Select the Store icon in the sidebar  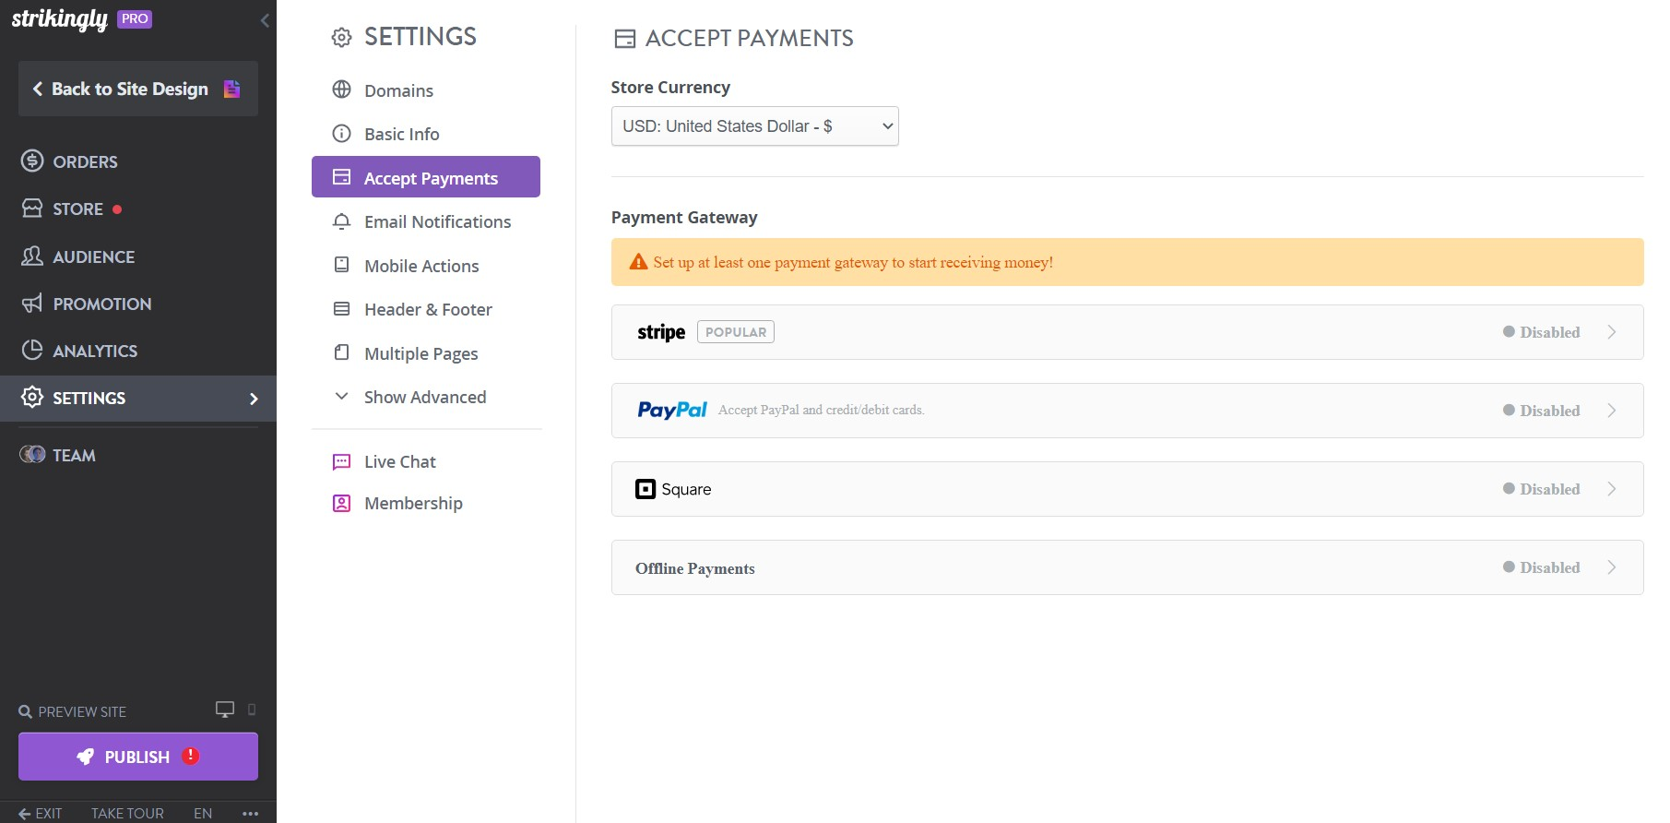31,209
